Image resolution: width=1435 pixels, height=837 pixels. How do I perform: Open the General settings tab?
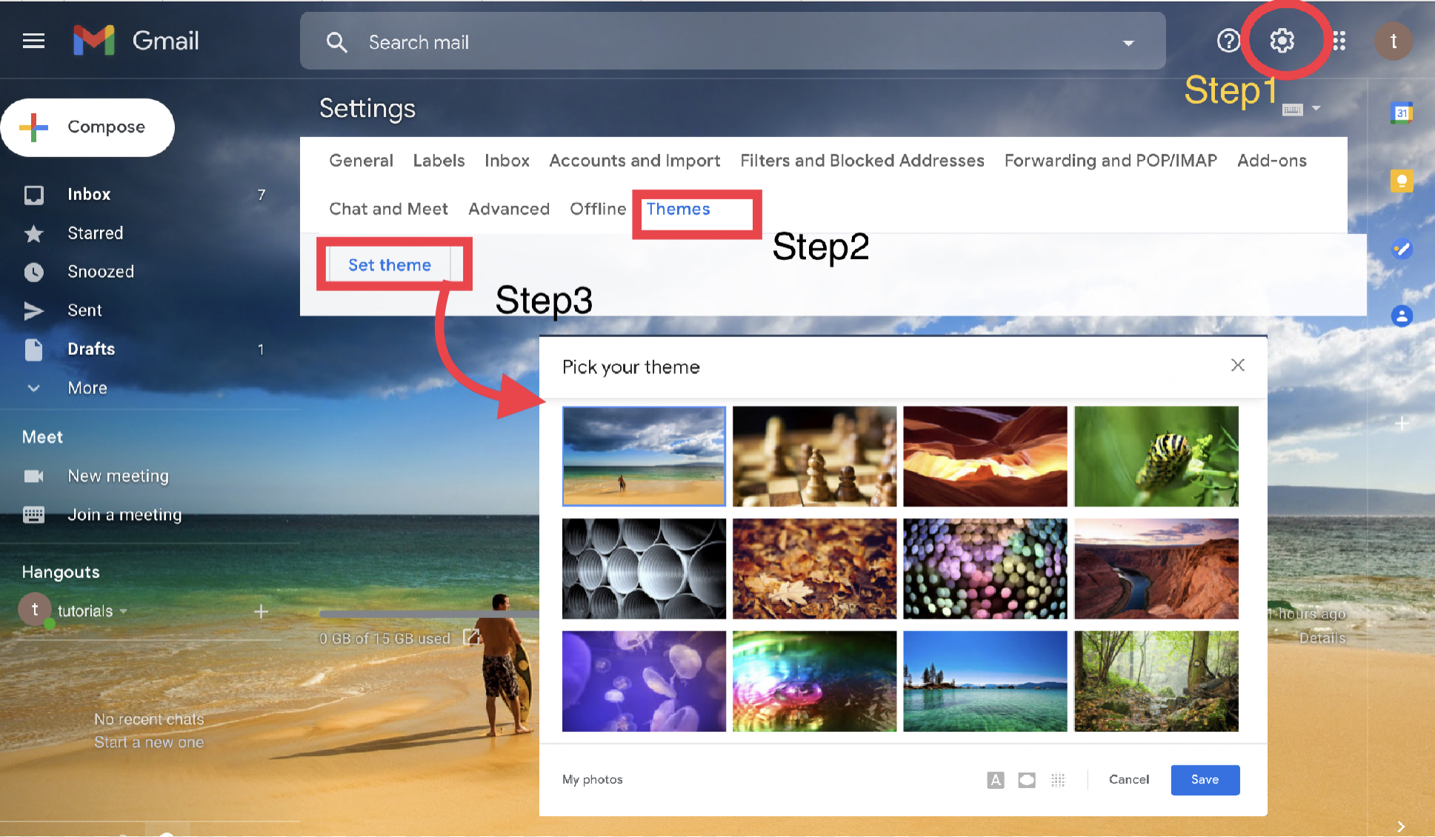(360, 161)
